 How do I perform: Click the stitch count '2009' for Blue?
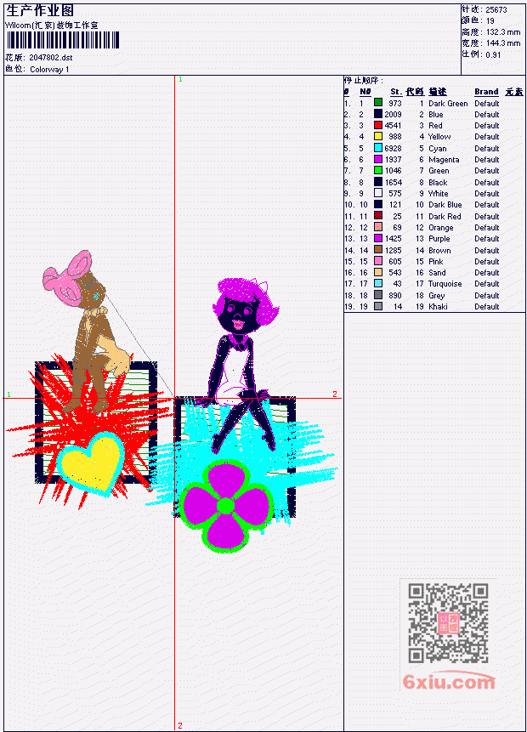click(393, 114)
